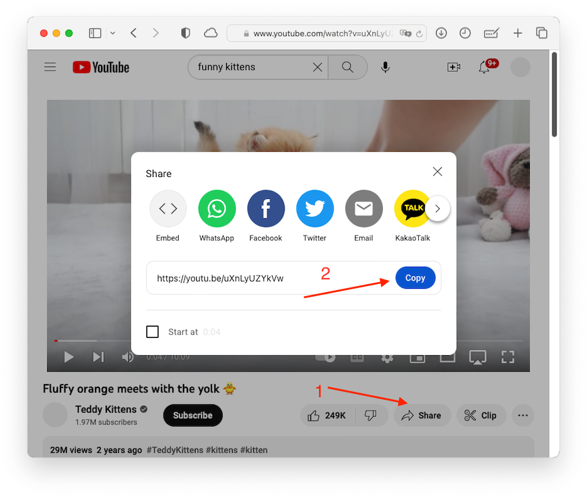The height and width of the screenshot is (495, 587).
Task: Click the privacy shield icon
Action: (x=185, y=33)
